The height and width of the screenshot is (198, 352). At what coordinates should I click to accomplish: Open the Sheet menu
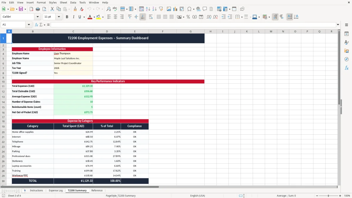click(x=63, y=2)
